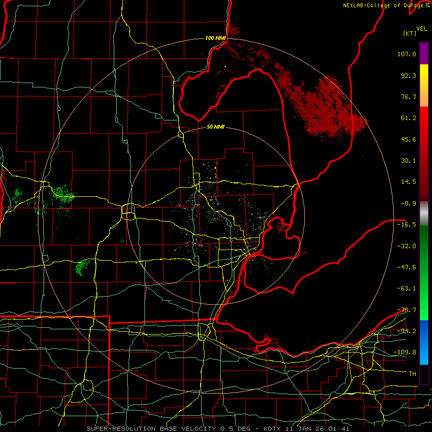Click the VEL legend title

point(421,29)
